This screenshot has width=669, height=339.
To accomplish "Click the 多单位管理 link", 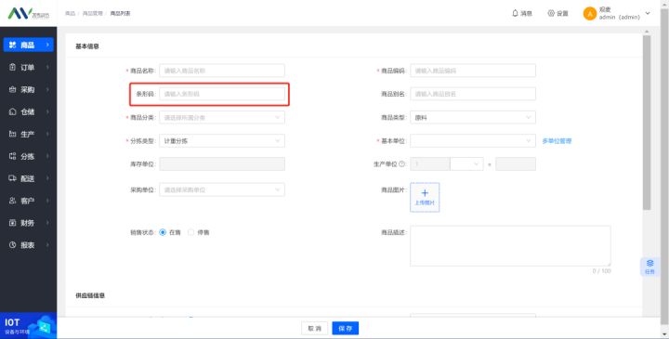I will tap(557, 141).
